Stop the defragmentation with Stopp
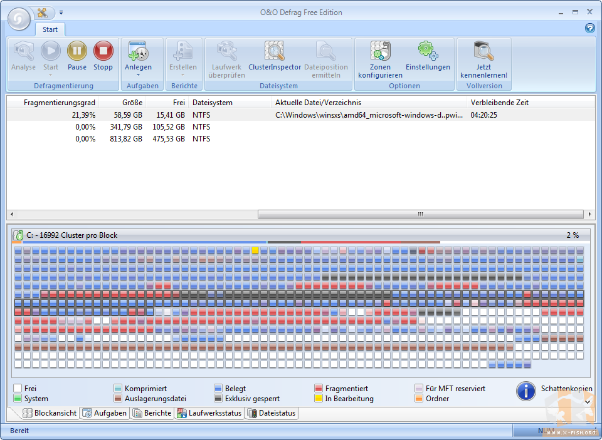This screenshot has height=440, width=602. point(103,51)
